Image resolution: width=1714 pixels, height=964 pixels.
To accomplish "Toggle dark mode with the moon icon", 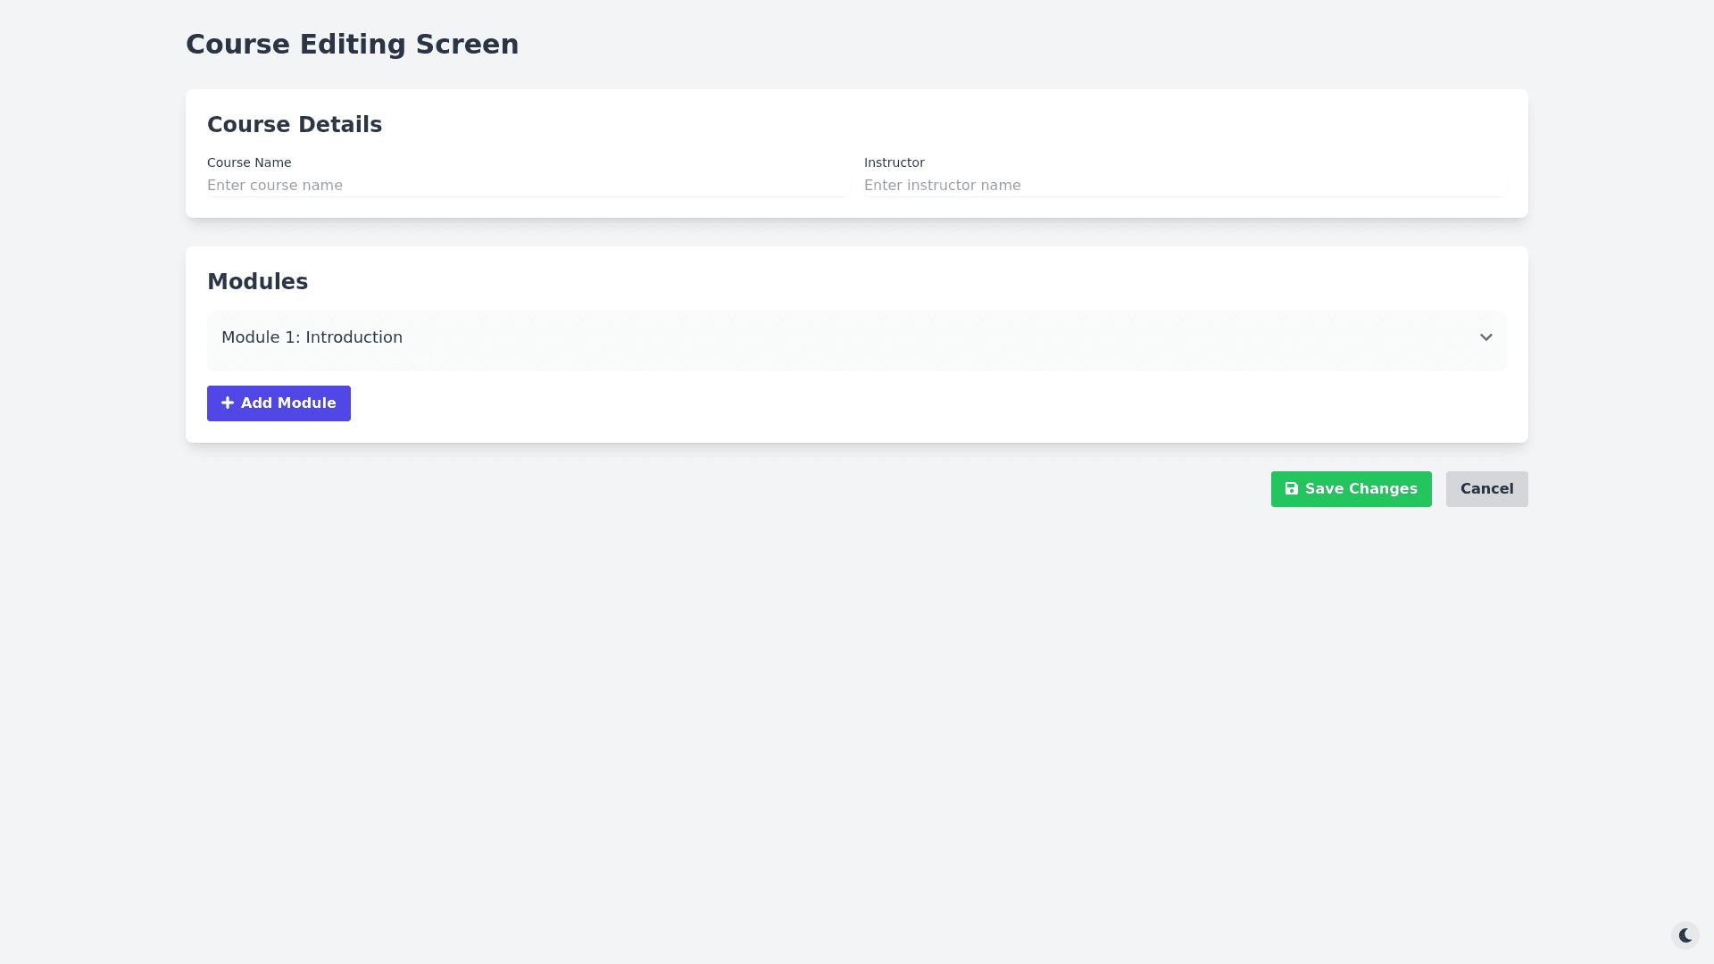I will click(x=1685, y=935).
